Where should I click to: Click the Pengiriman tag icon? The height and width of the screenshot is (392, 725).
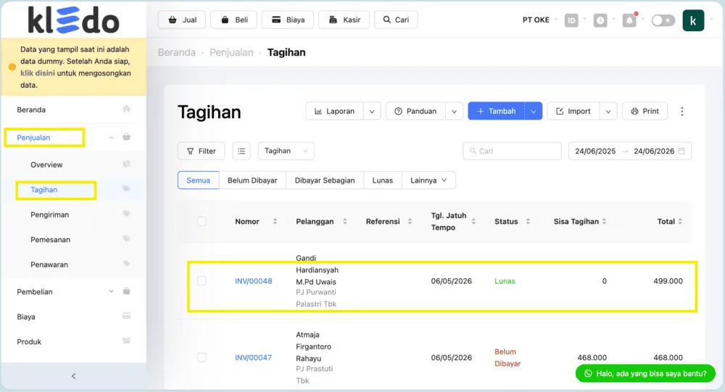[x=126, y=214]
